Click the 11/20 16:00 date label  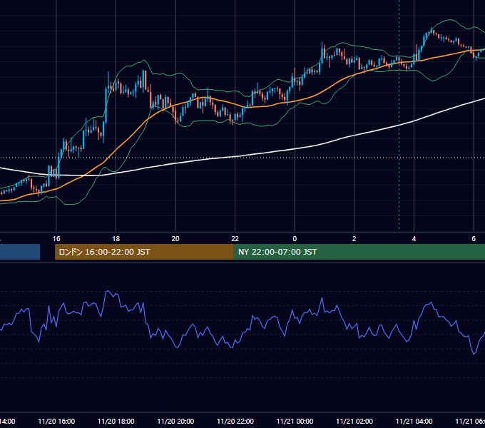click(x=56, y=421)
